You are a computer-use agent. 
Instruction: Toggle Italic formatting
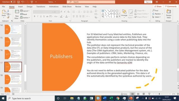(x=38, y=17)
